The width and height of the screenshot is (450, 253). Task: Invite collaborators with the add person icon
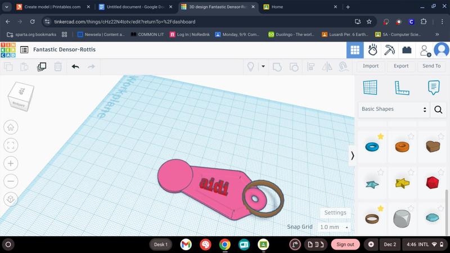pos(425,51)
